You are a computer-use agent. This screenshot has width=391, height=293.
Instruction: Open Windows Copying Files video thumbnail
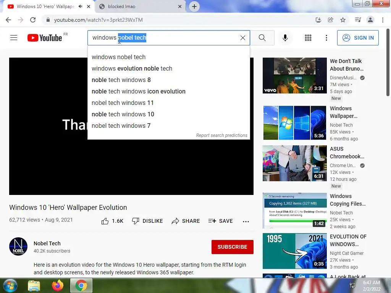pos(295,211)
